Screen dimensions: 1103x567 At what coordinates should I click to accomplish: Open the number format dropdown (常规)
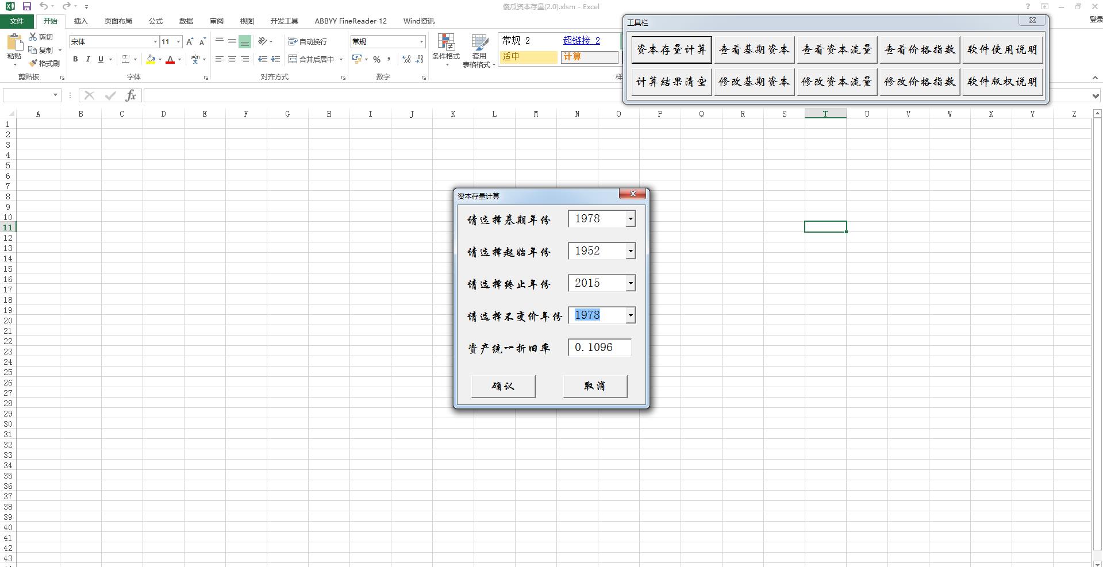tap(421, 41)
